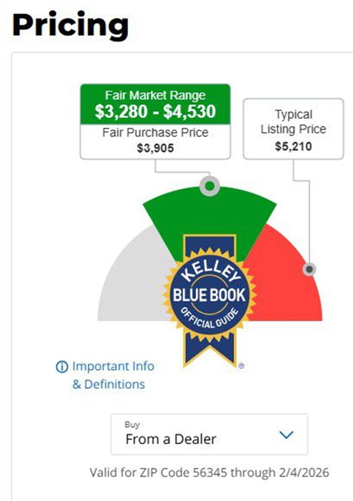Screen dimensions: 353x501
Task: Click the Fair Purchase Price label
Action: click(155, 133)
